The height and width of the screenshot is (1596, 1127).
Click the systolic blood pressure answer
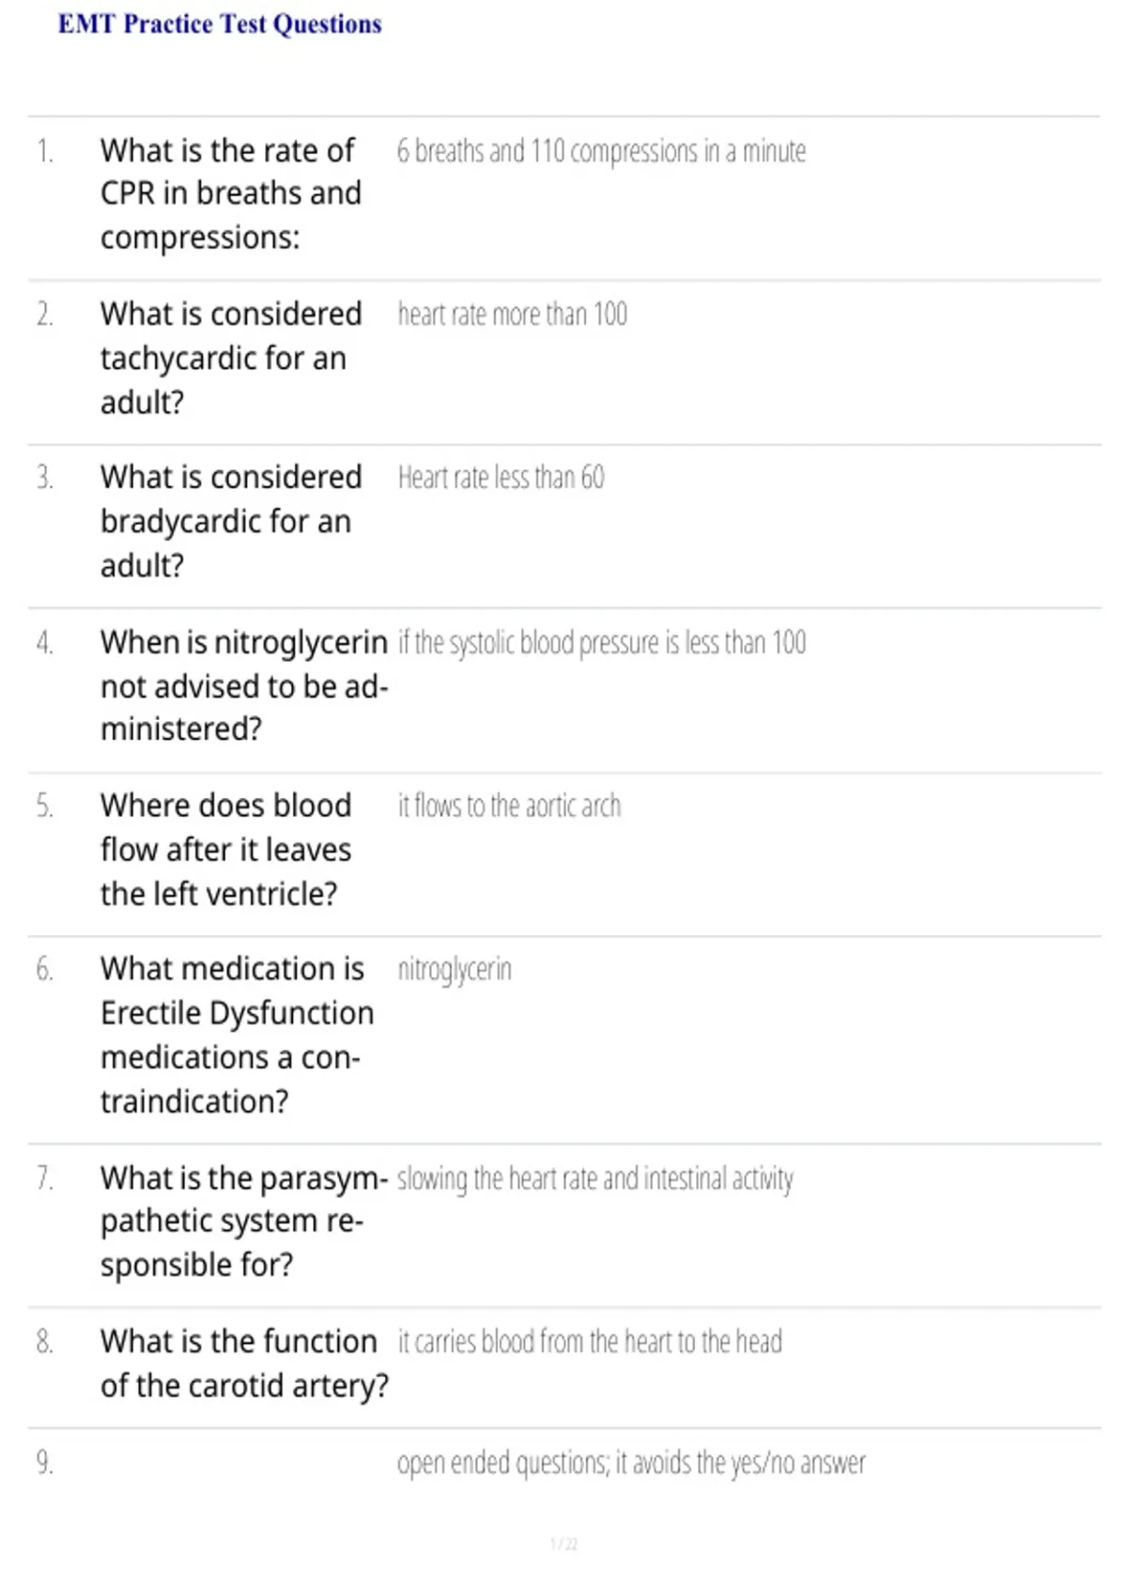click(x=602, y=643)
